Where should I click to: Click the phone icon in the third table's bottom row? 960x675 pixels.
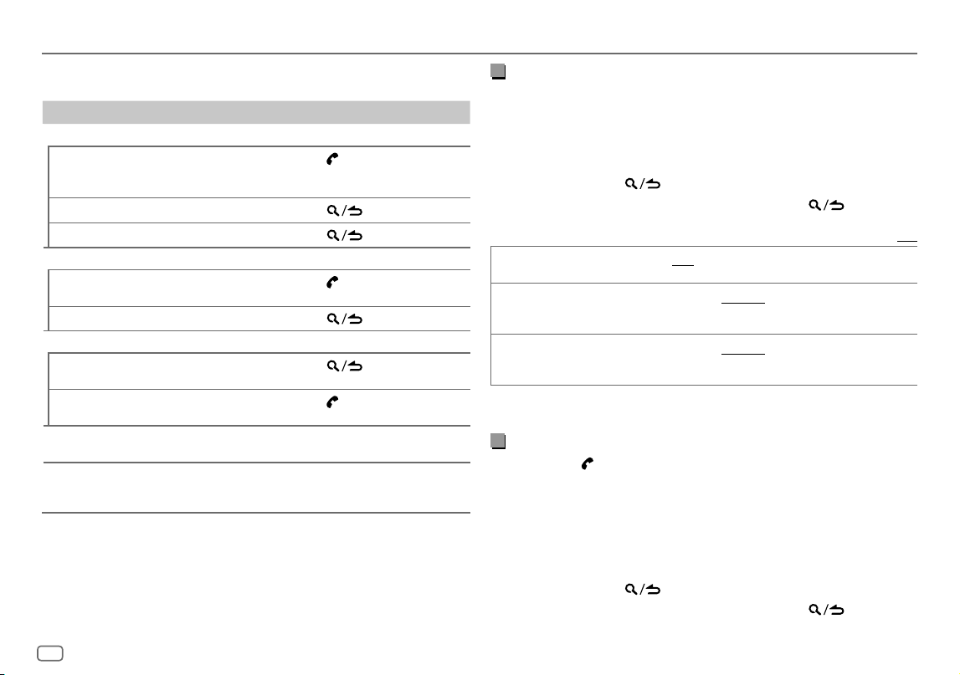(332, 402)
